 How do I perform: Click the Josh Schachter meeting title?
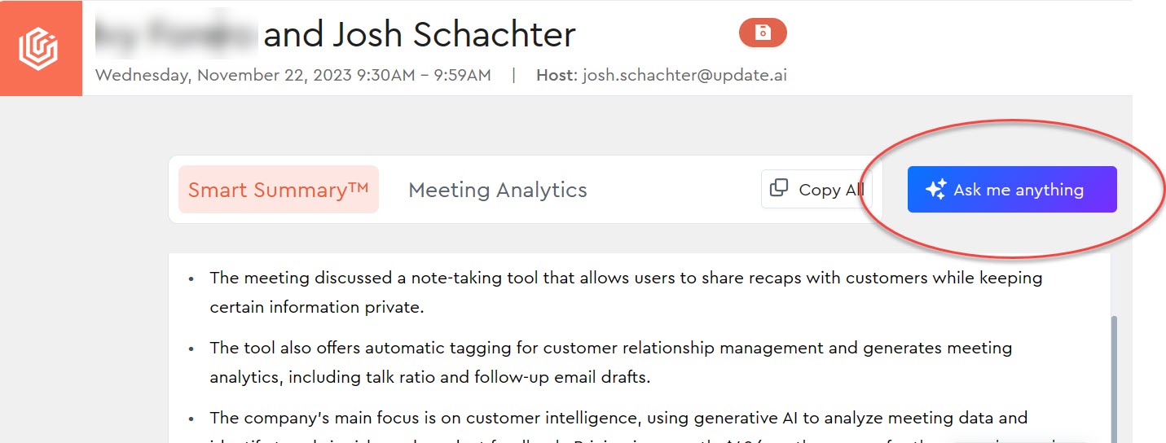coord(420,34)
